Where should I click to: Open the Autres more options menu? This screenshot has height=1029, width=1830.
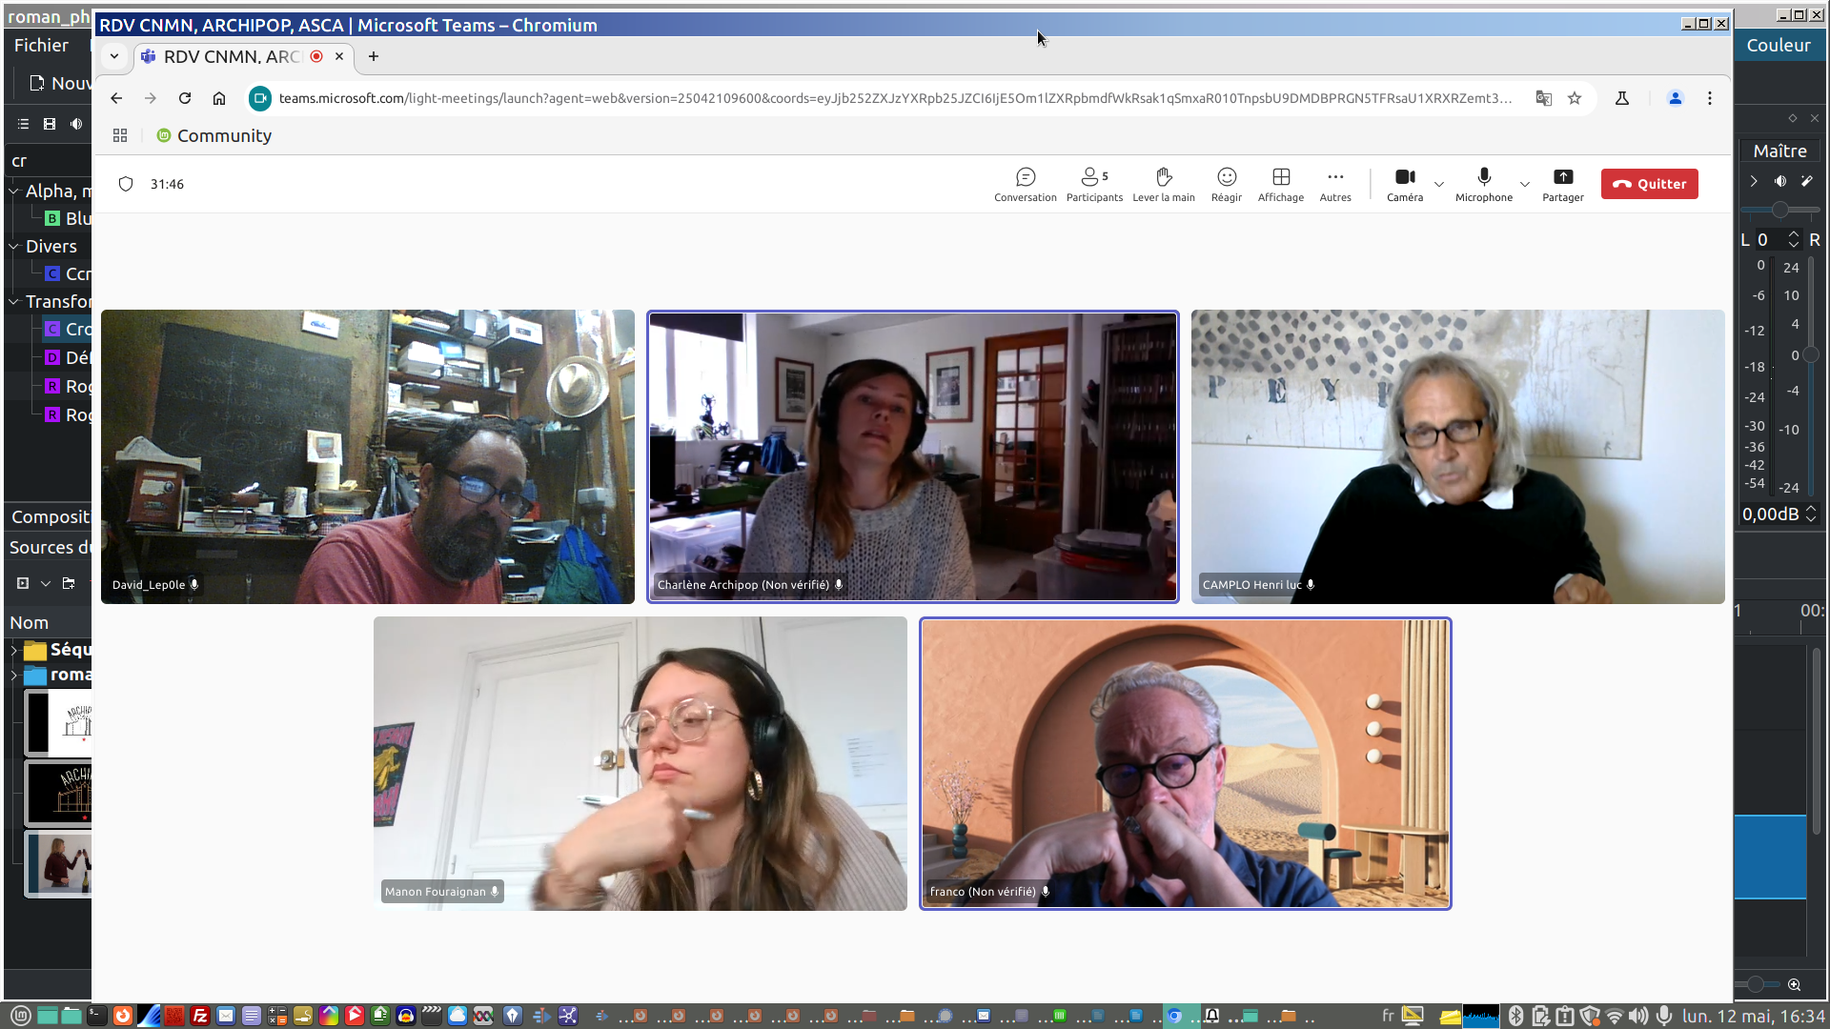(1334, 184)
